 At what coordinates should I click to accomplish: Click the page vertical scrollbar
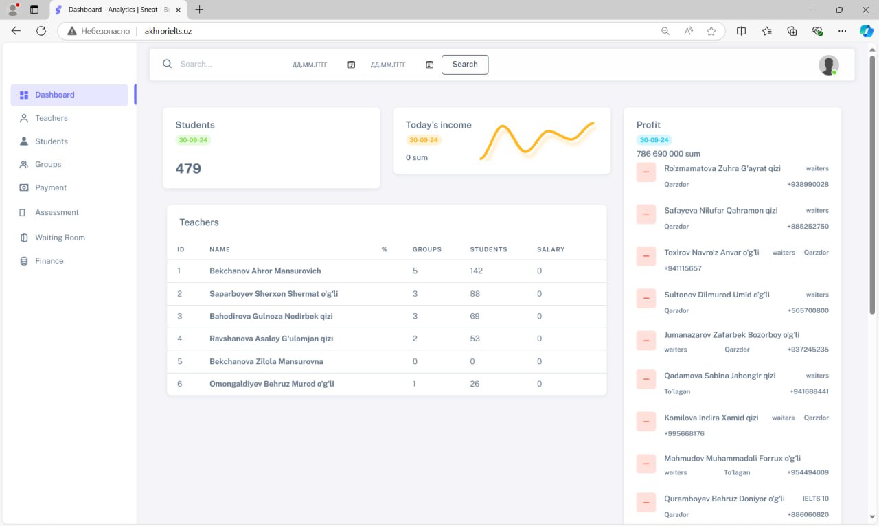click(873, 185)
